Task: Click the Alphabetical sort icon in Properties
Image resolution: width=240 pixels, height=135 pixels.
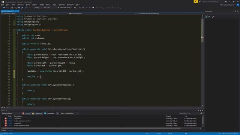Action: click(210, 16)
